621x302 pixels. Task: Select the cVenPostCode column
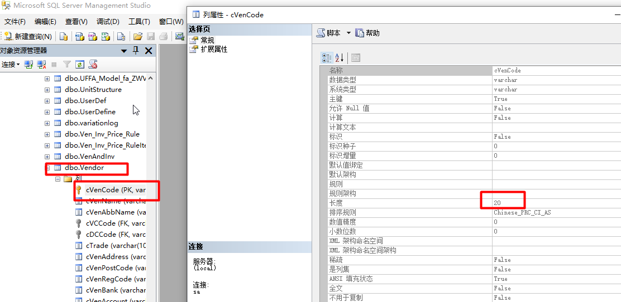pyautogui.click(x=116, y=268)
